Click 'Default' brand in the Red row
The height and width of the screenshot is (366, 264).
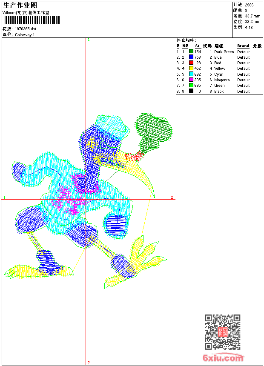[244, 63]
